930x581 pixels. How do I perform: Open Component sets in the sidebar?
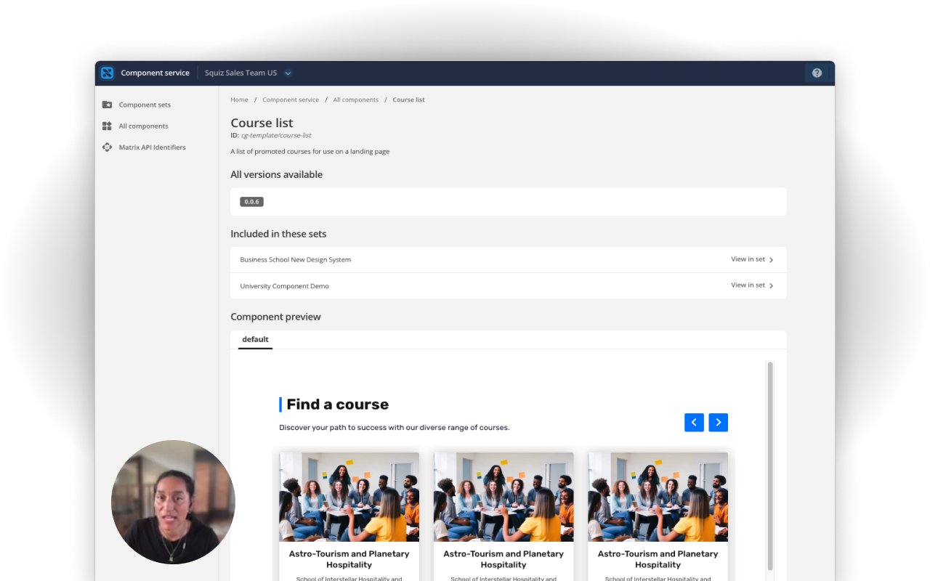click(145, 105)
